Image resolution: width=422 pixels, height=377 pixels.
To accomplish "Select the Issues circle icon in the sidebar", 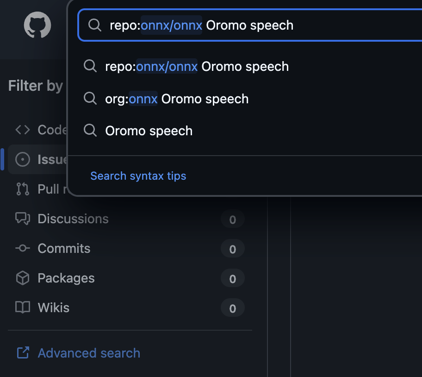I will click(x=23, y=159).
